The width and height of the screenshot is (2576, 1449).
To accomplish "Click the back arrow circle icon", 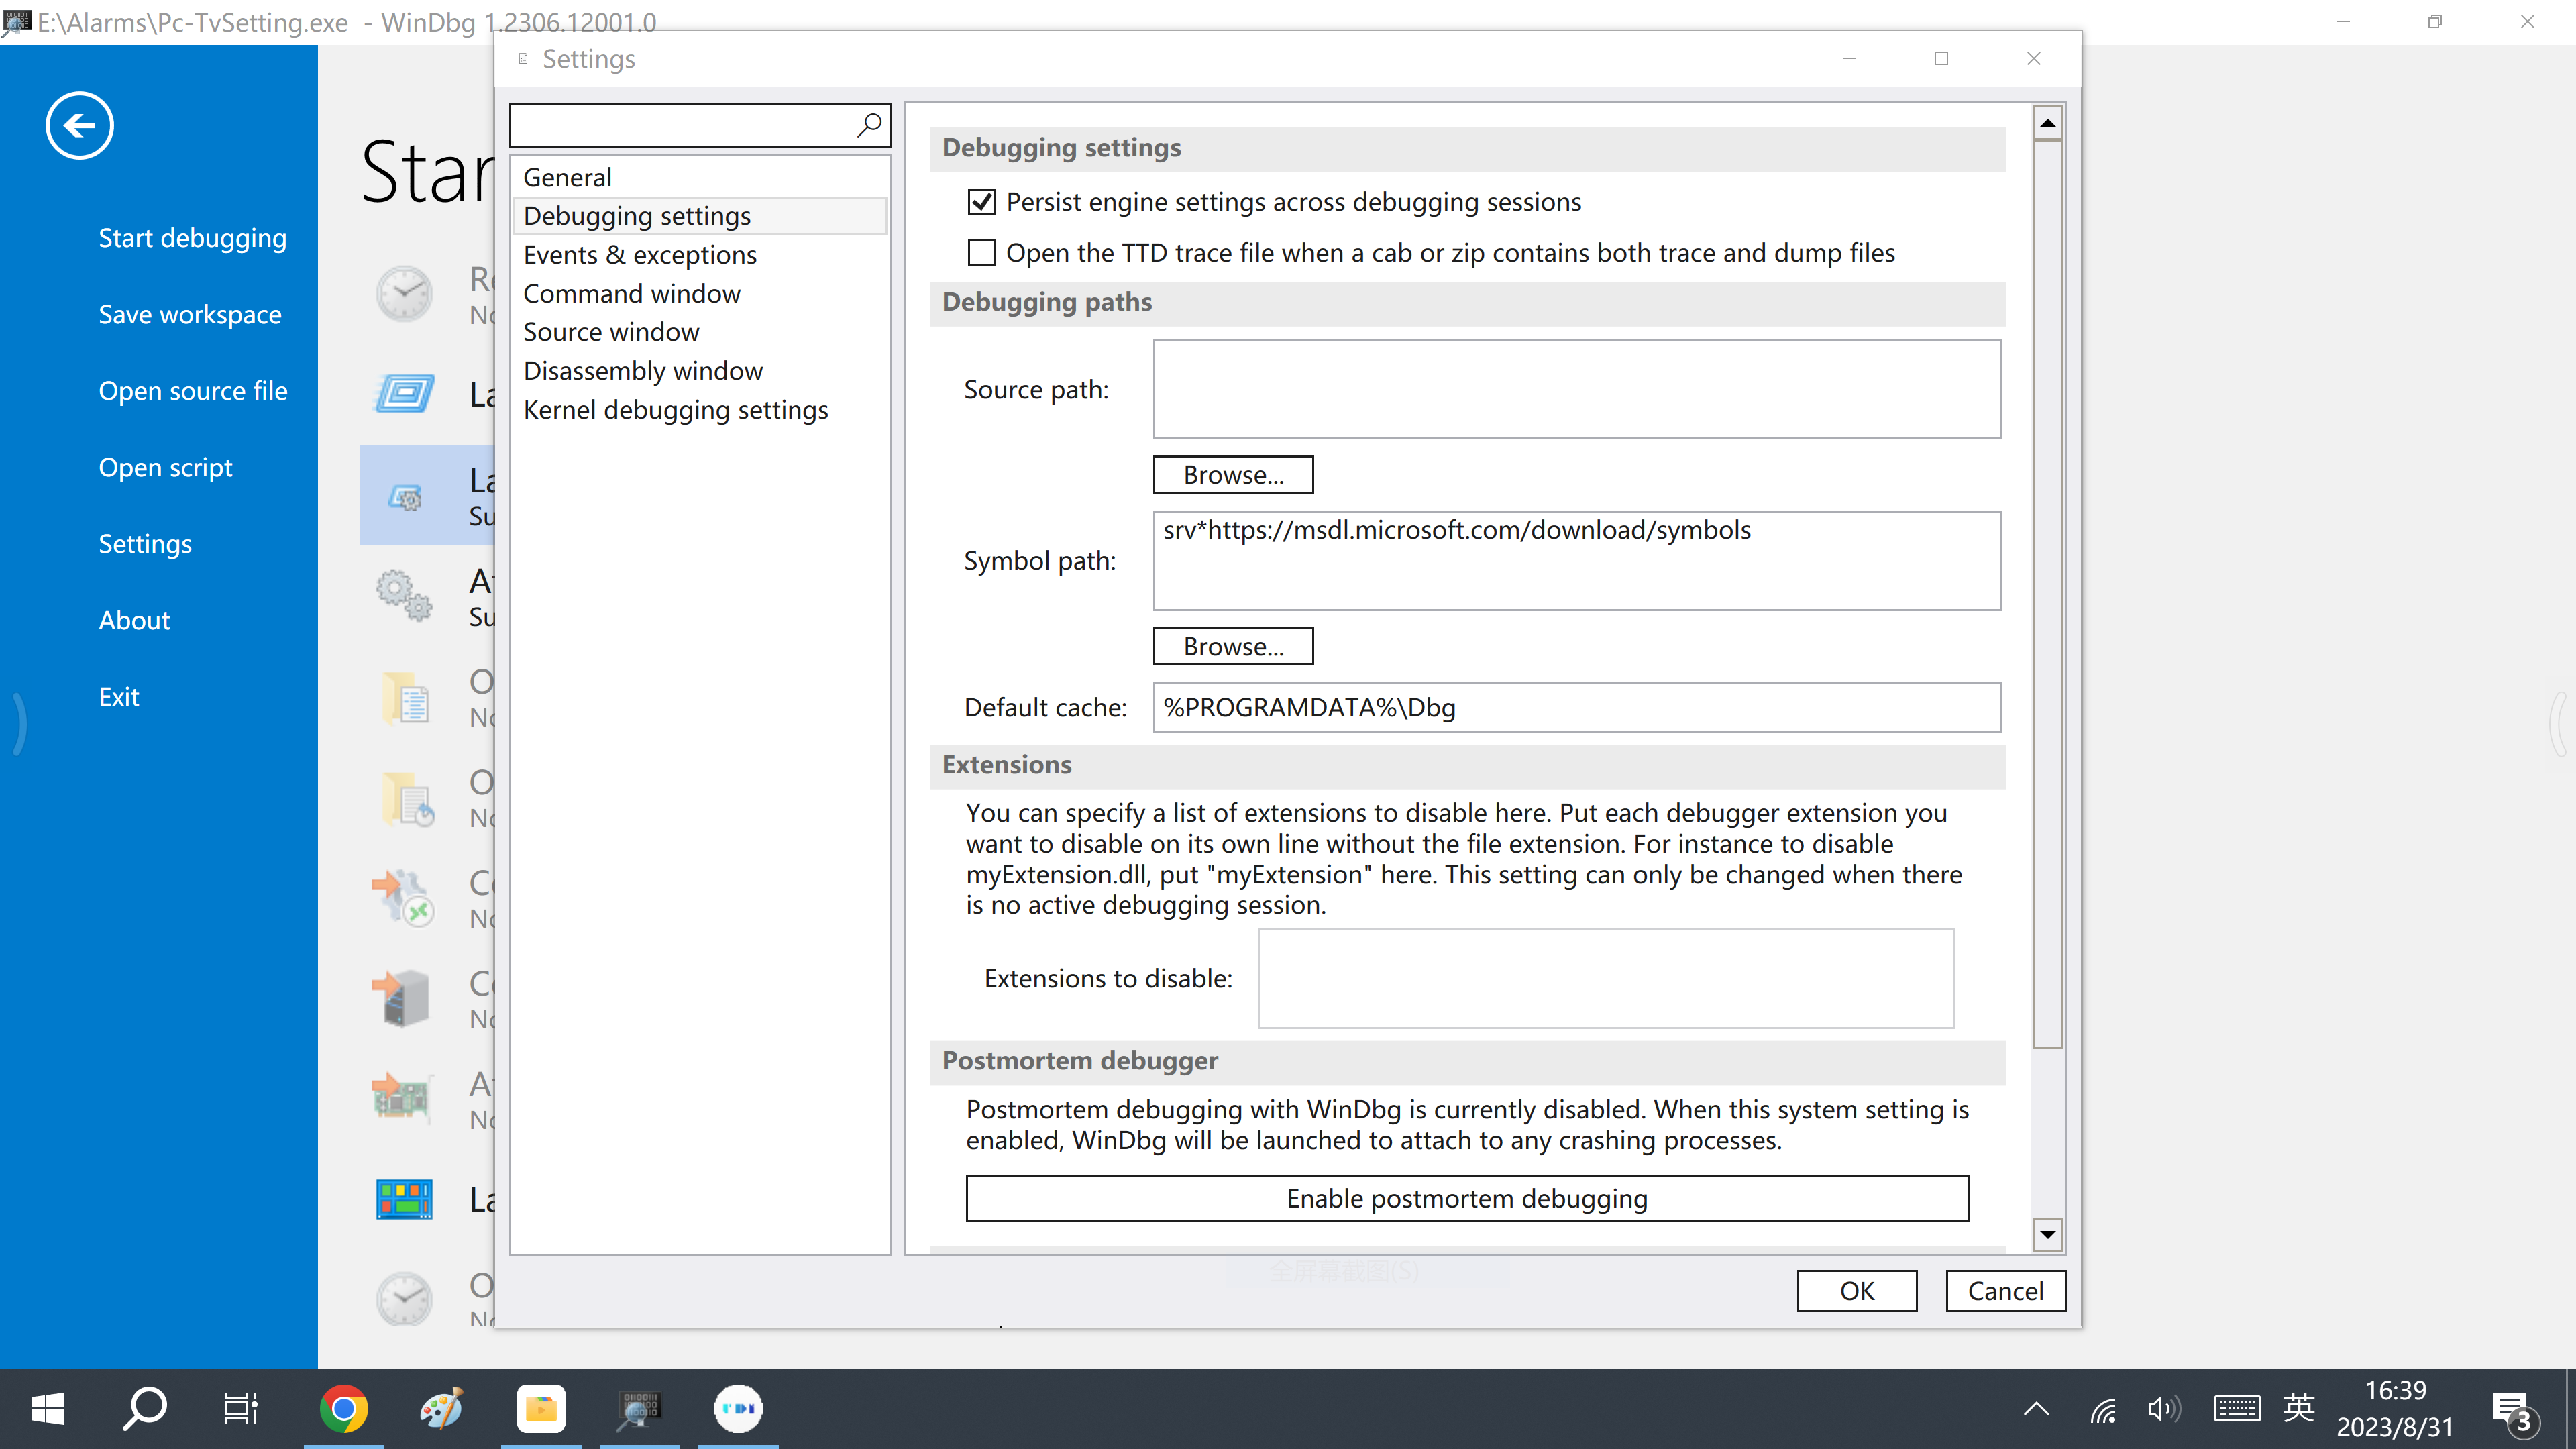I will (x=79, y=125).
